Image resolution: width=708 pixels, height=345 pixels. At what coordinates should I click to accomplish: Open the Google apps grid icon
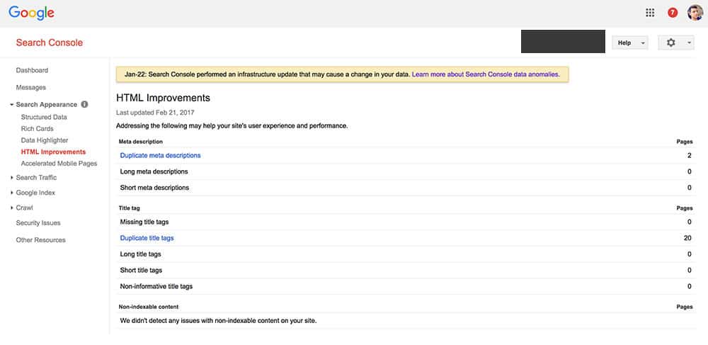click(x=650, y=13)
